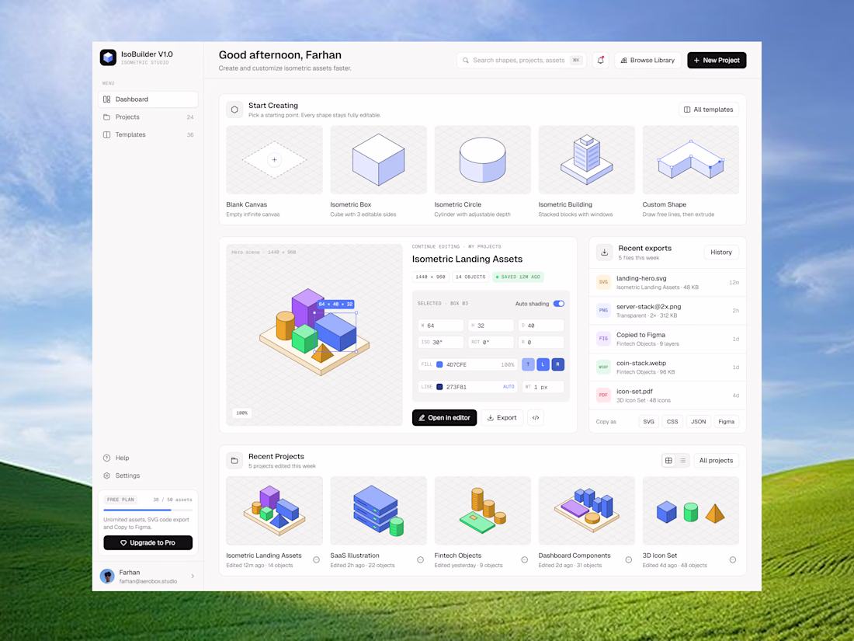Toggle the Auto shading switch

pyautogui.click(x=559, y=304)
